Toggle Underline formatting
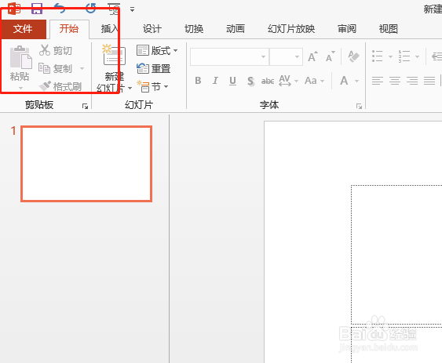 coord(232,81)
